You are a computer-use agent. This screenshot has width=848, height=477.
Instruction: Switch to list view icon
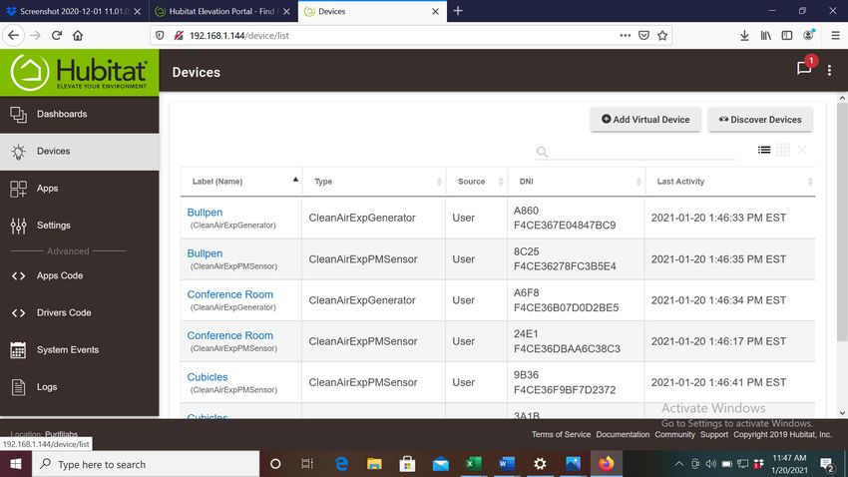point(764,150)
